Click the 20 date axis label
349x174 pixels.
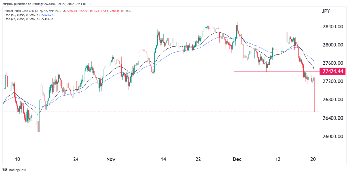(x=313, y=159)
